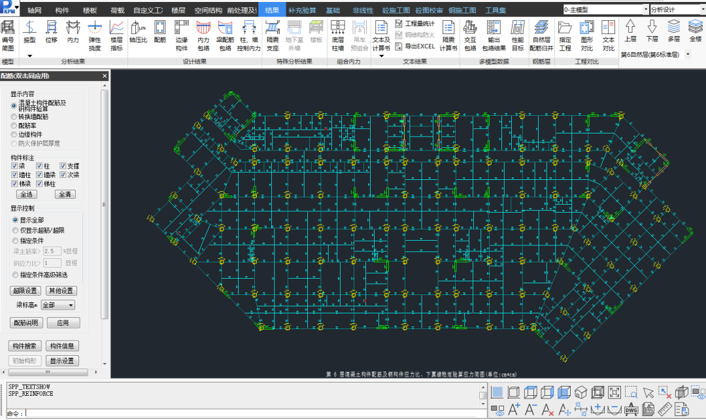The image size is (706, 420).
Task: Click 应用 button
Action: [x=63, y=323]
